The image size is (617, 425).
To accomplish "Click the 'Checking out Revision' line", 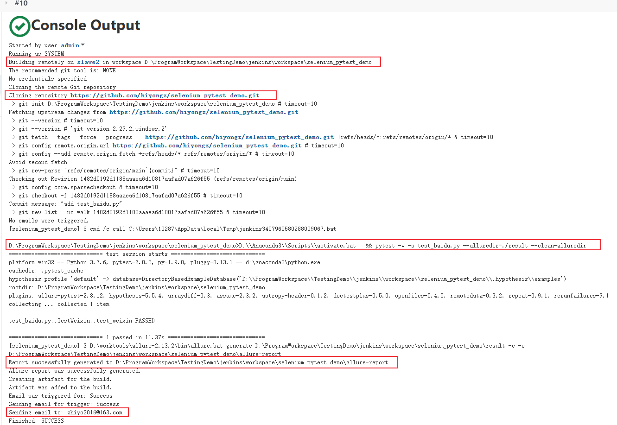I will pyautogui.click(x=153, y=179).
